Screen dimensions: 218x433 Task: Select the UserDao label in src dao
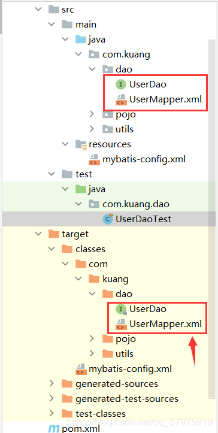(148, 84)
